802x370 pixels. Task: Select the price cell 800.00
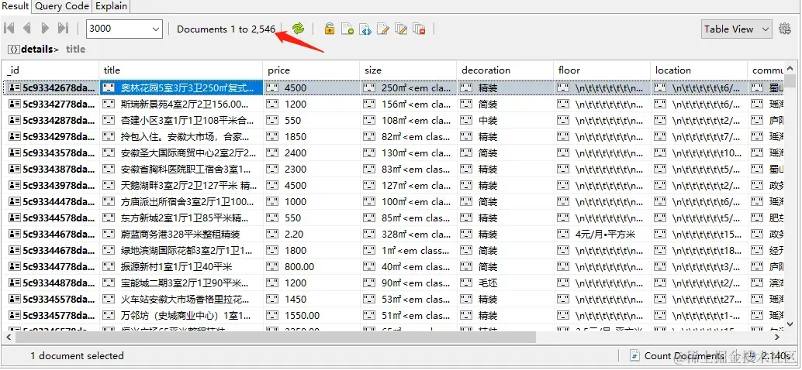[312, 266]
